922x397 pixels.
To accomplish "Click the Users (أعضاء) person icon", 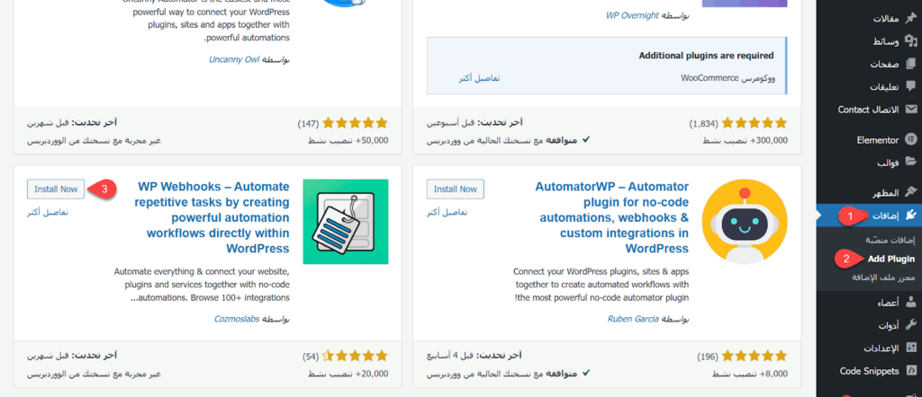I will click(x=910, y=302).
